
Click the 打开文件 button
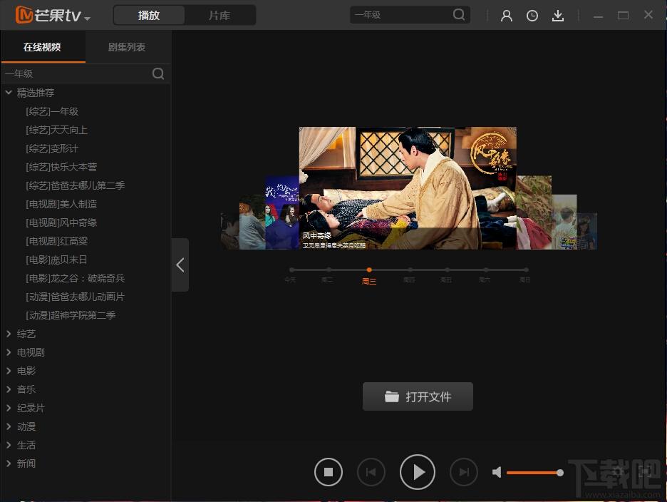point(418,396)
